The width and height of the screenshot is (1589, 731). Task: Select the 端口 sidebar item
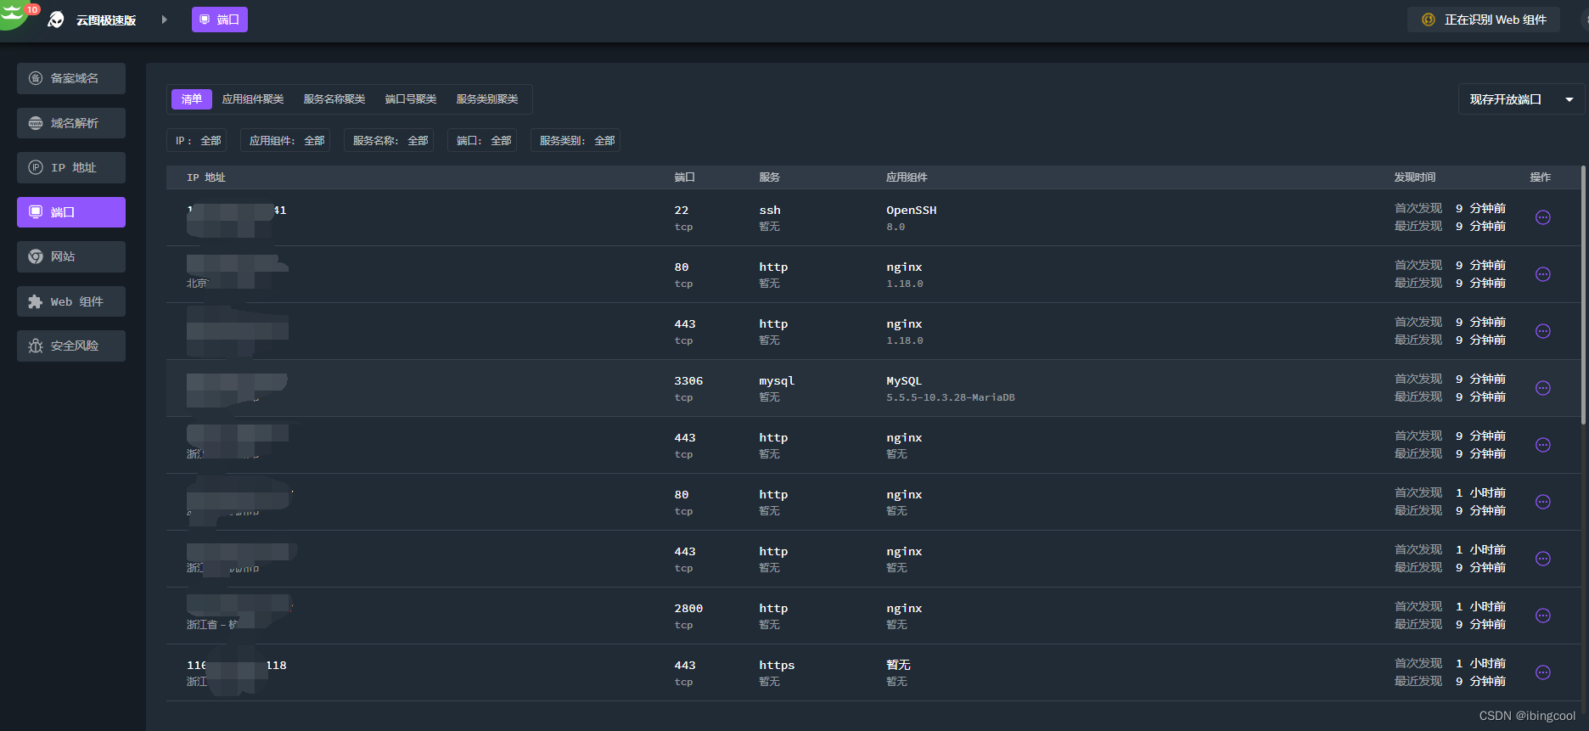pyautogui.click(x=71, y=212)
